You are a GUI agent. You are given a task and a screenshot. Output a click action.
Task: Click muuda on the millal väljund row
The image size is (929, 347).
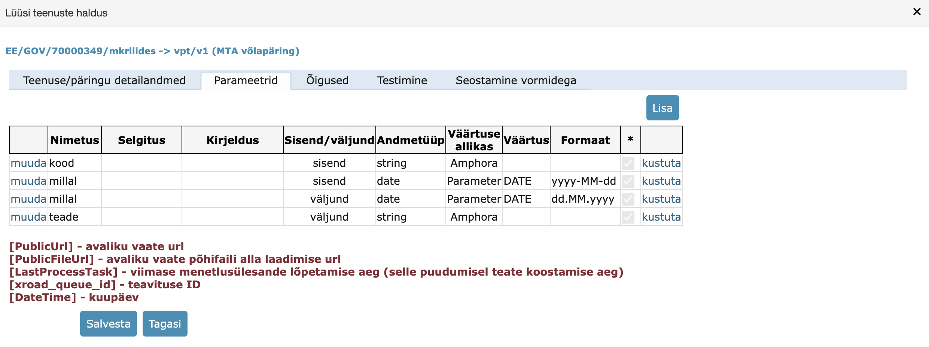pyautogui.click(x=28, y=199)
